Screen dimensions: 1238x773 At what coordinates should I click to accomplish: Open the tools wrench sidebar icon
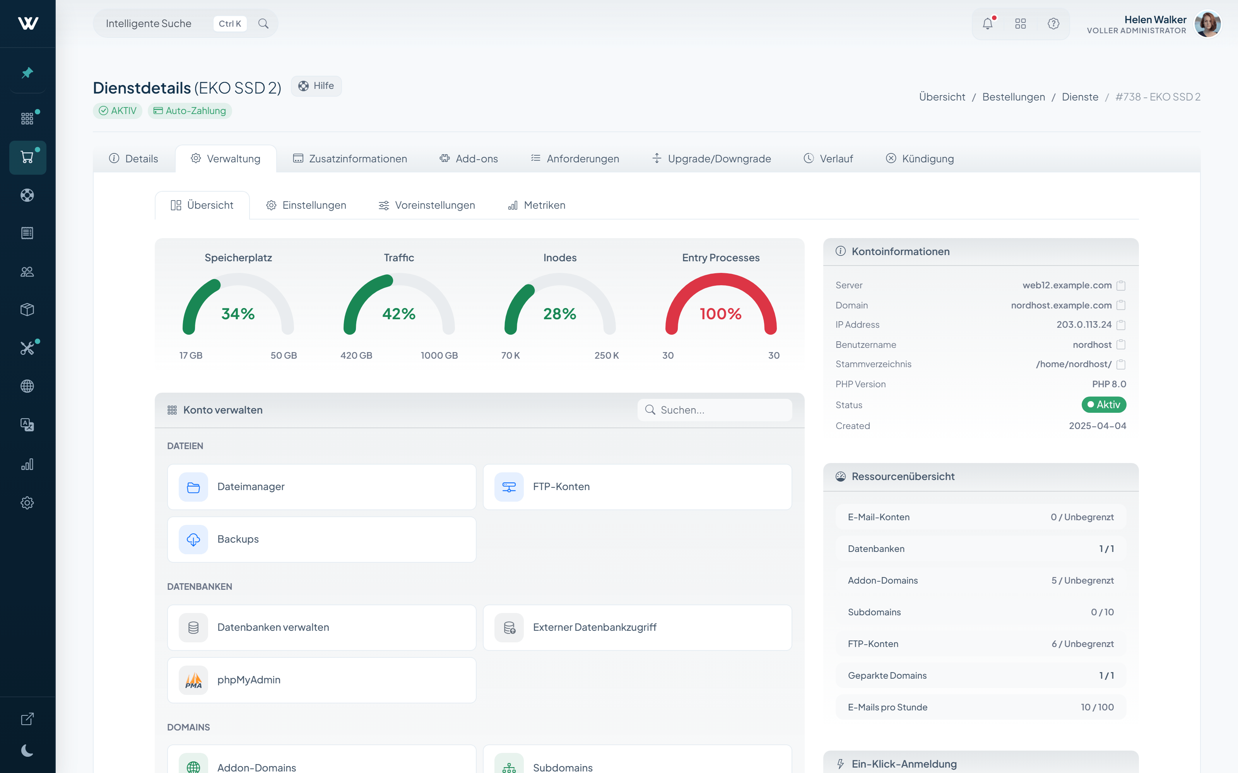pos(27,348)
